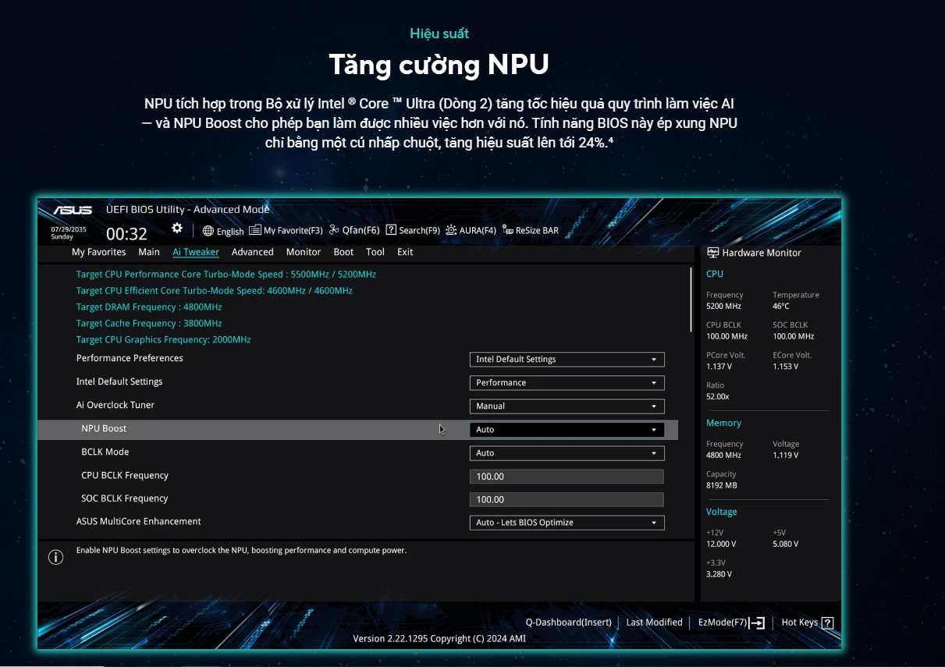945x667 pixels.
Task: Click Target CPU Performance Core Turbo-Mode Speed line
Action: pyautogui.click(x=226, y=275)
